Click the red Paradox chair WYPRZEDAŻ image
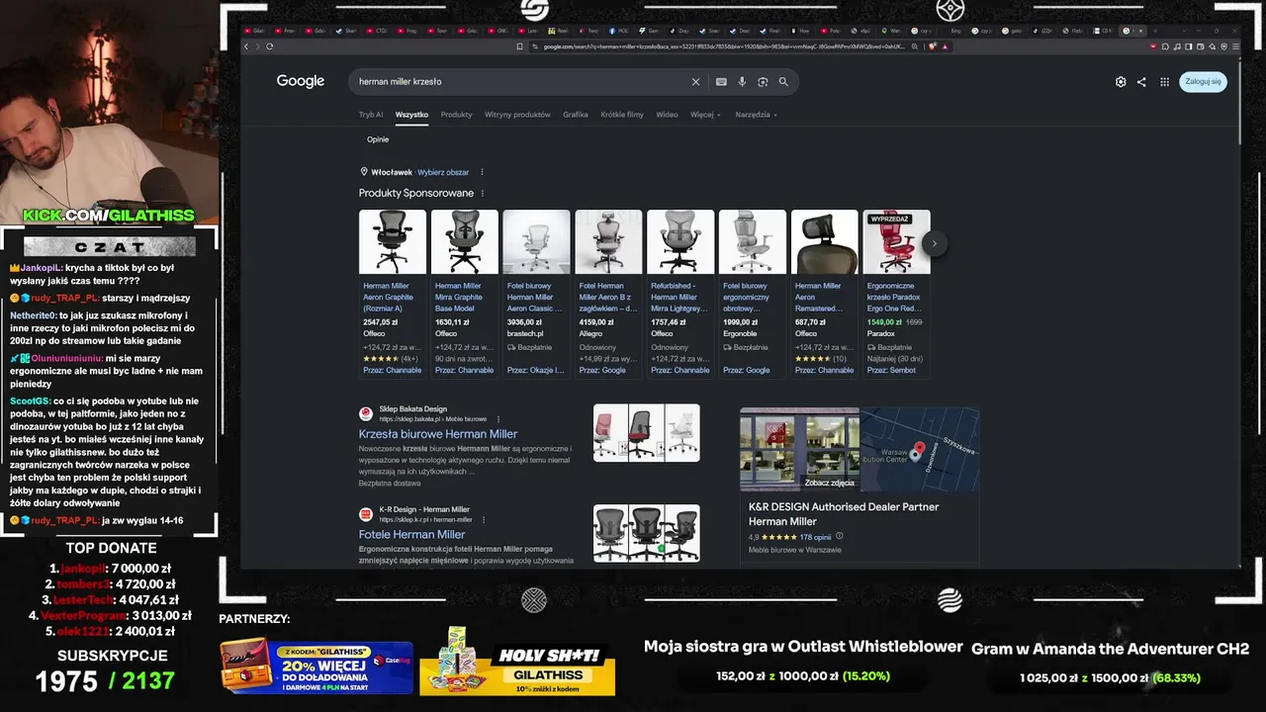Screen dimensions: 1266x712 (897, 242)
